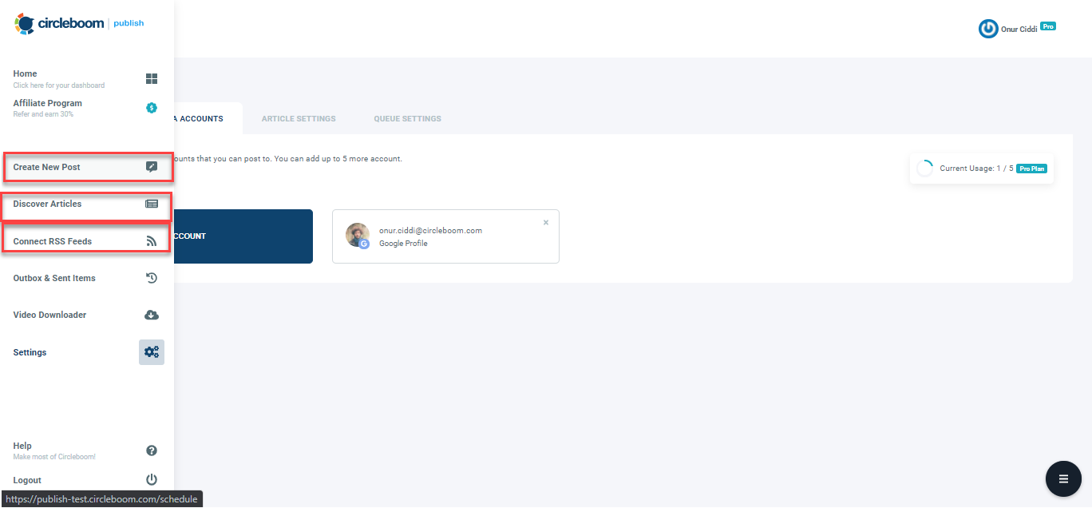Screen dimensions: 1092x508
Task: Open Outbox using the history clock icon
Action: [151, 277]
